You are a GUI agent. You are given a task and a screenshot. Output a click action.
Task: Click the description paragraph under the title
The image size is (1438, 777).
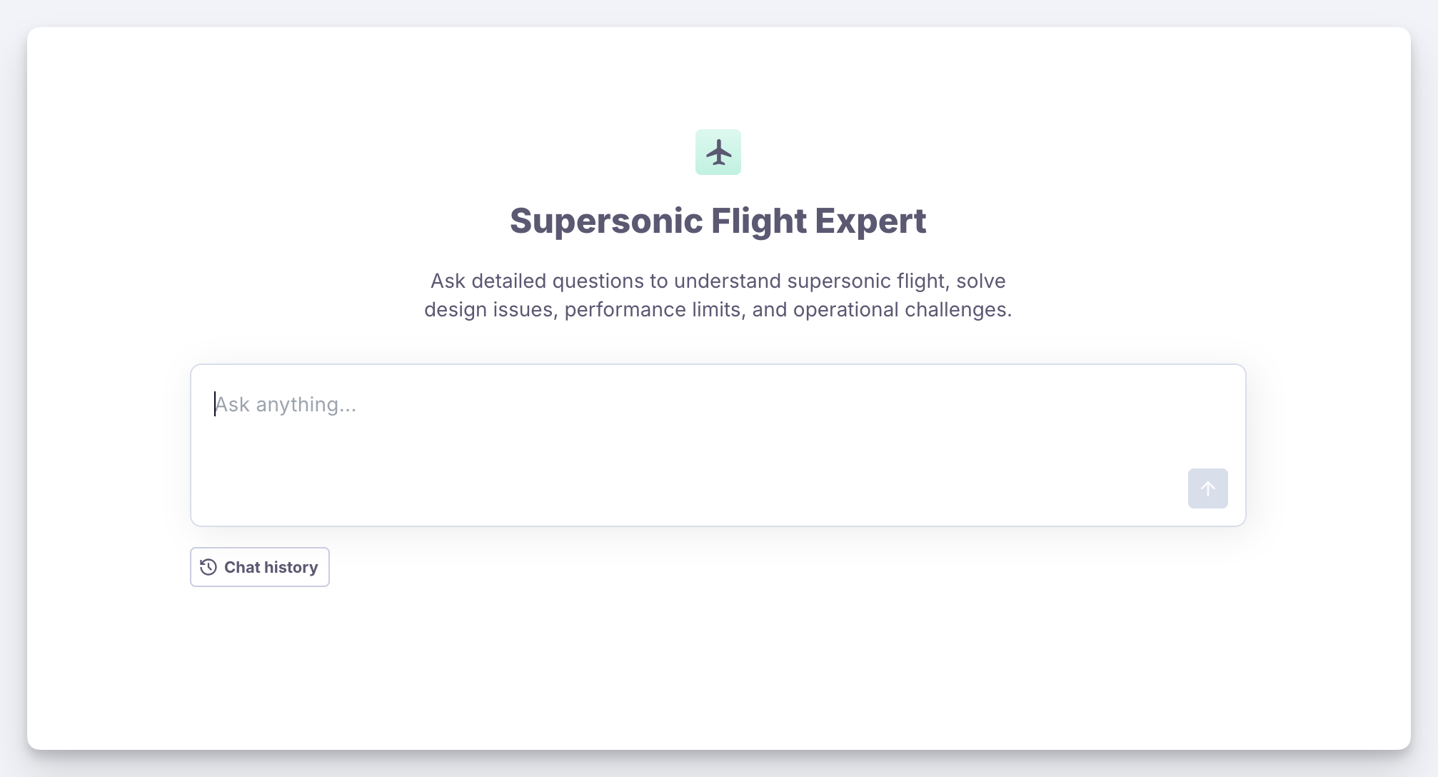(718, 295)
